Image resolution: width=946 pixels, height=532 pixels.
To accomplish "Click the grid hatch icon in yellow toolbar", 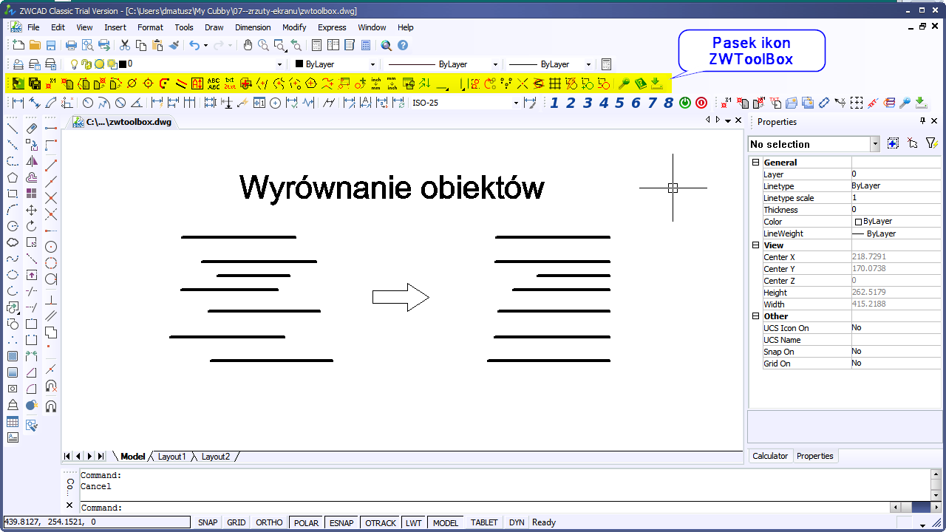I will click(555, 83).
